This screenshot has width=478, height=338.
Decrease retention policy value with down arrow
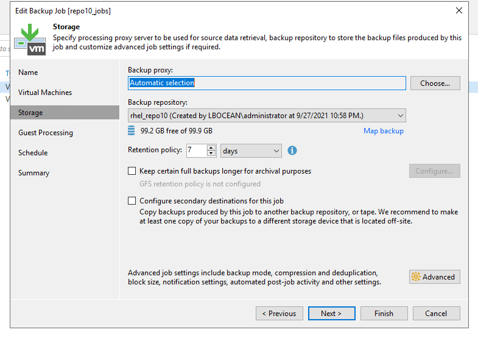point(211,153)
